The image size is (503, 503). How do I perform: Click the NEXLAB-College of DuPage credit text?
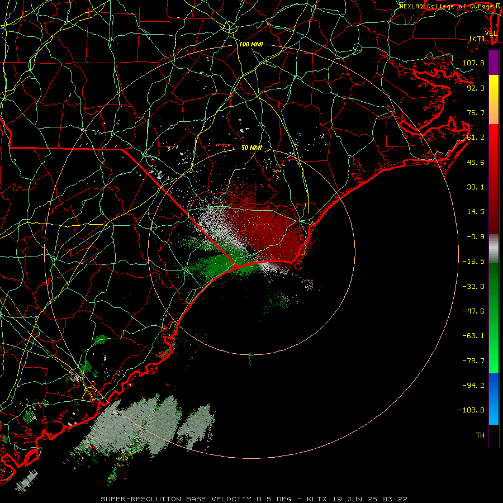pyautogui.click(x=447, y=6)
